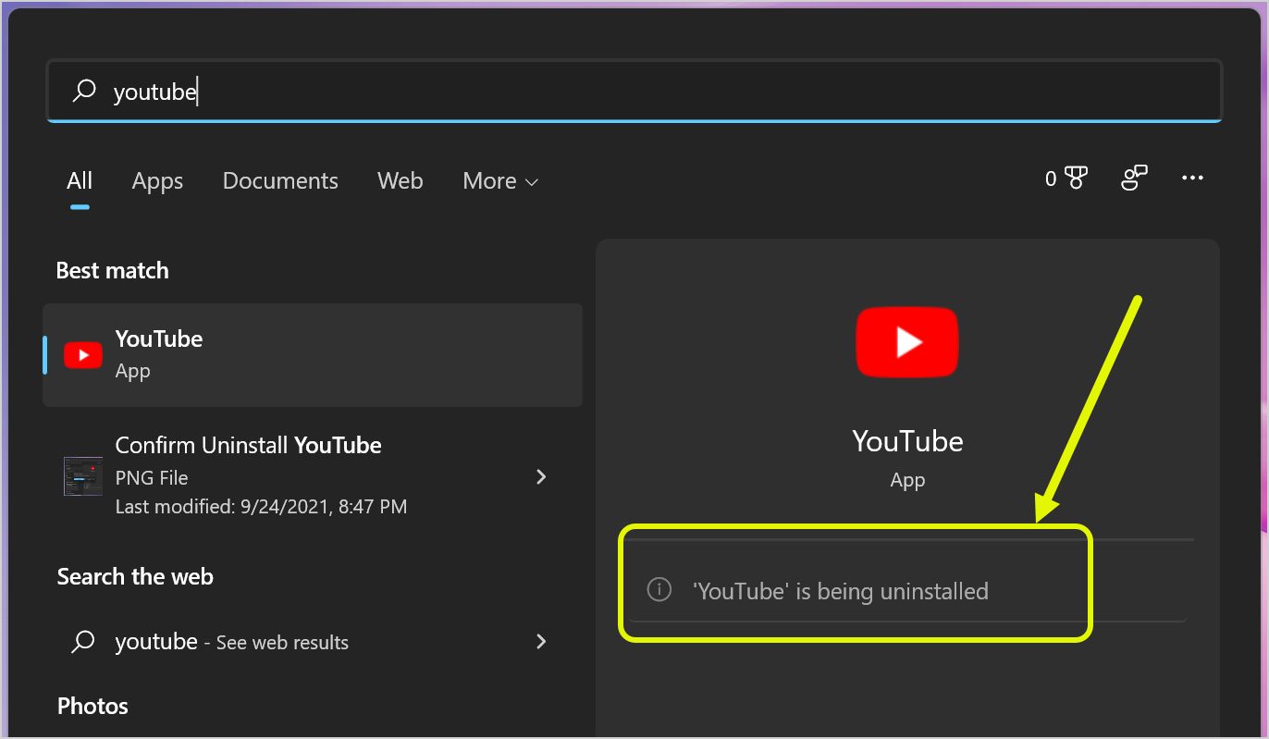
Task: Click 'youtube - See web results' link
Action: [231, 642]
